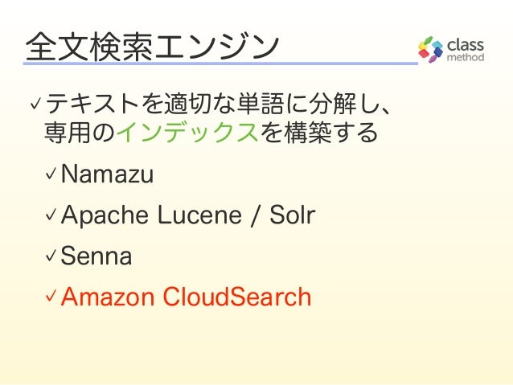513x385 pixels.
Task: Click the checkmark before Apache Lucene
Action: coord(51,215)
